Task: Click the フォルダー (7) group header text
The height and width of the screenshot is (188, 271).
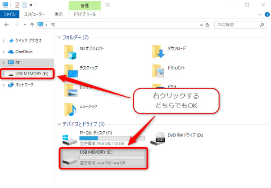Action: (75, 37)
